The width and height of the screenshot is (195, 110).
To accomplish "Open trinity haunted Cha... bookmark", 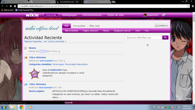I will [25, 10].
